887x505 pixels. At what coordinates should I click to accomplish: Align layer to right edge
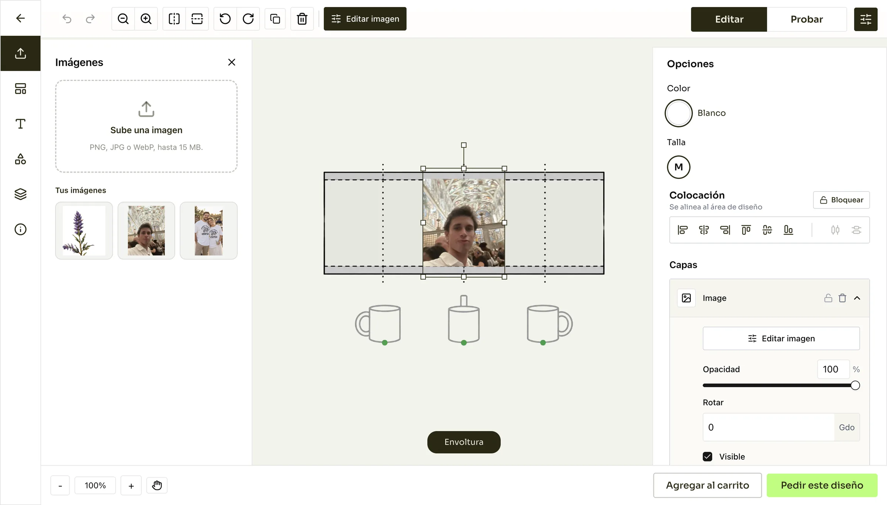coord(725,230)
